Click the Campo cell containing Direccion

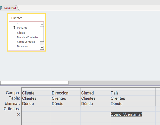66,93
